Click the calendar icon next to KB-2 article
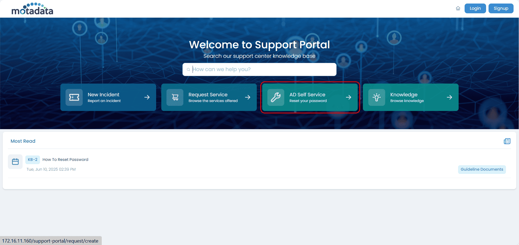Viewport: 519px width, 245px height. point(15,161)
